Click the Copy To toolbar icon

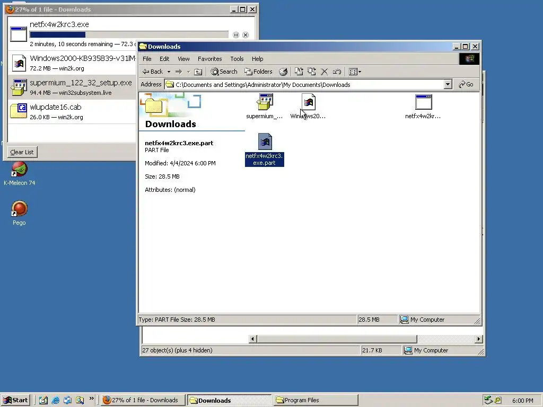point(312,72)
